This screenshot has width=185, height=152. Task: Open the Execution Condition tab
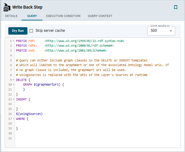pyautogui.click(x=63, y=16)
